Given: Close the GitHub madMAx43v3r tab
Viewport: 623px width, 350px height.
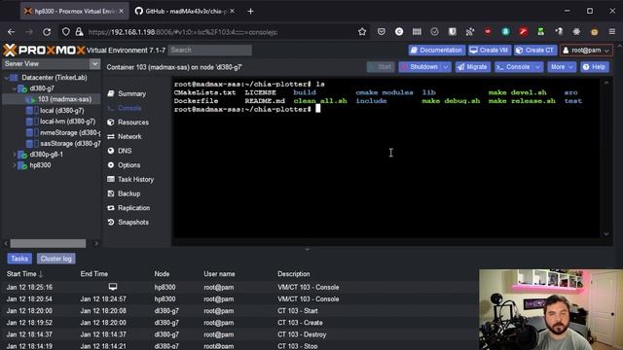Looking at the screenshot, I should (232, 11).
